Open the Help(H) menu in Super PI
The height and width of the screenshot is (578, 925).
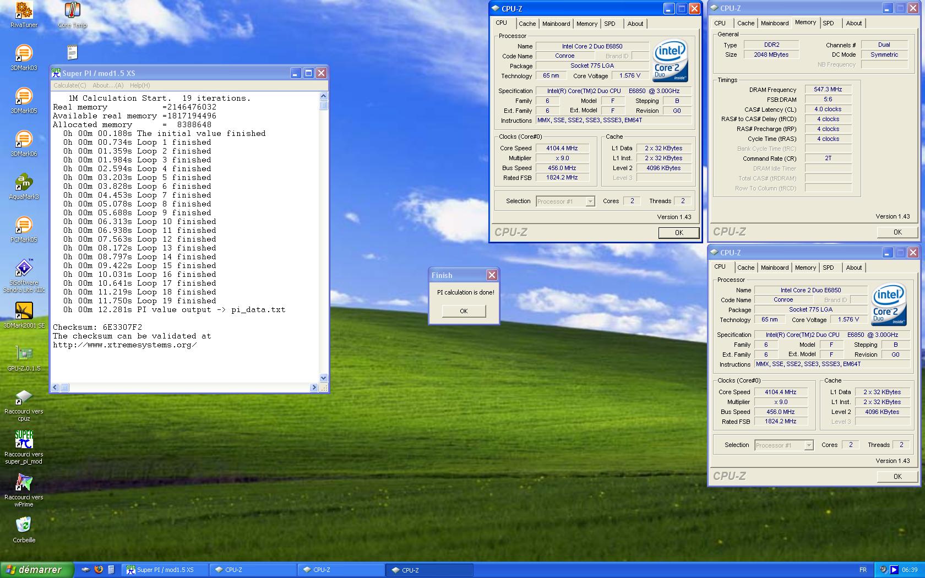click(140, 85)
